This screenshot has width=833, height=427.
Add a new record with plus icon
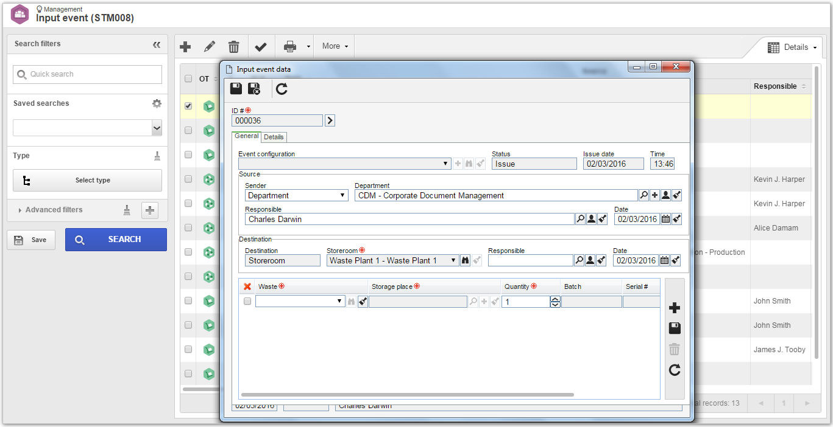coord(185,46)
